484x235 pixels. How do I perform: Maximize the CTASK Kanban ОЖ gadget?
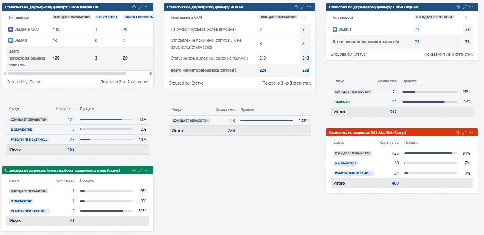[140, 7]
